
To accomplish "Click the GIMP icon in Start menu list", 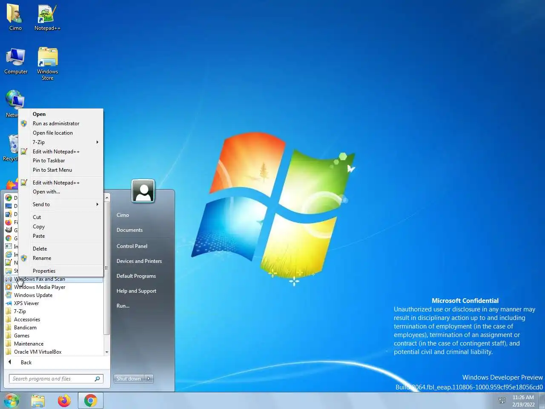I will pos(9,230).
